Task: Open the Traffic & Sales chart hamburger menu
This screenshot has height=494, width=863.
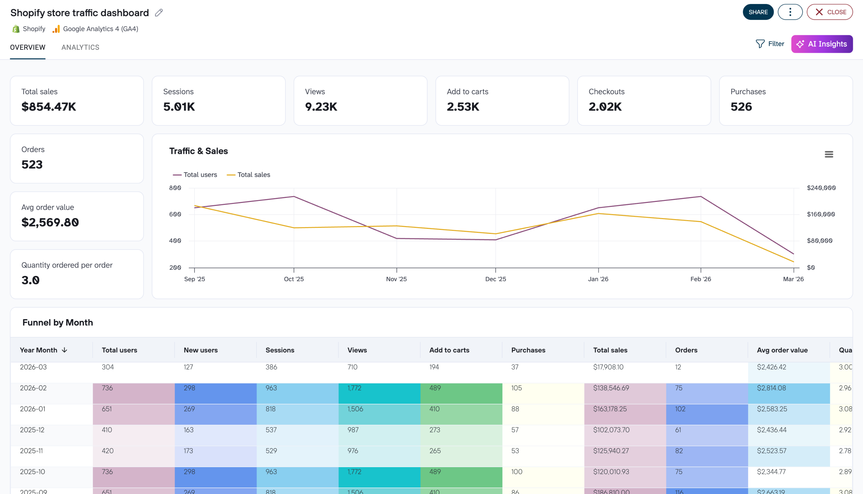Action: tap(829, 154)
